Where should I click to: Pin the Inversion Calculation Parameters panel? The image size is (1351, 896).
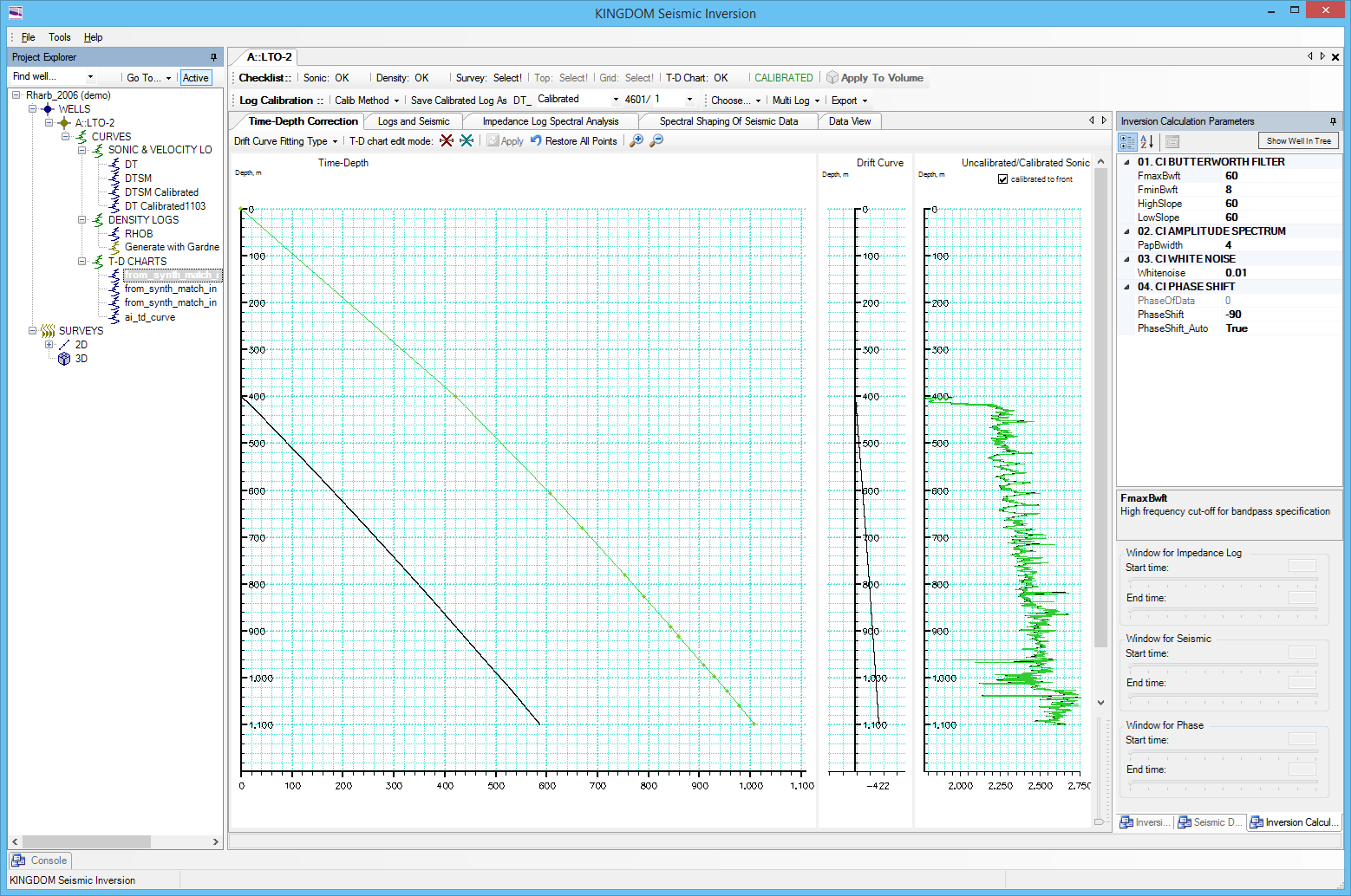point(1333,121)
